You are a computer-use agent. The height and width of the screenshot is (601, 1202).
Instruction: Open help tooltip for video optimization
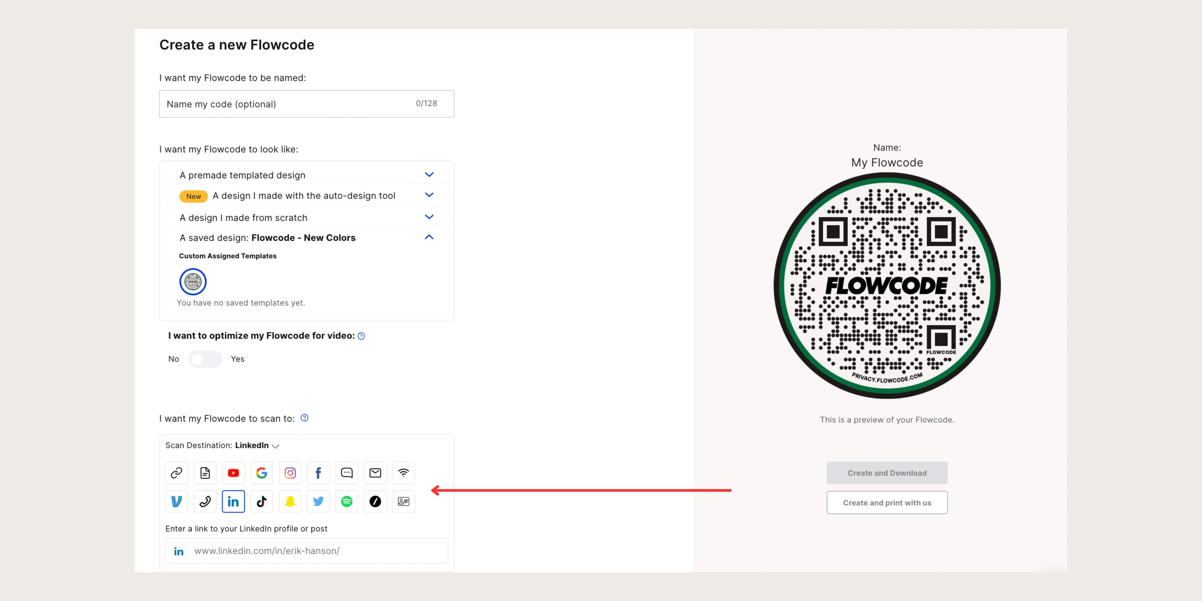tap(361, 336)
